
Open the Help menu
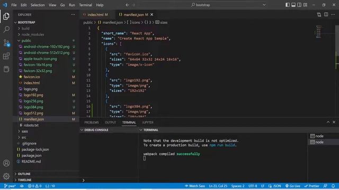coord(100,5)
